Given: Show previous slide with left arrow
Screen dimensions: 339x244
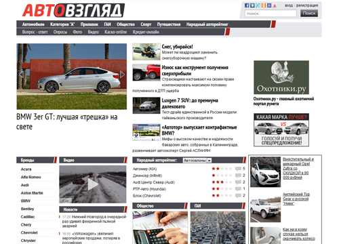Looking at the screenshot, I should pos(21,74).
